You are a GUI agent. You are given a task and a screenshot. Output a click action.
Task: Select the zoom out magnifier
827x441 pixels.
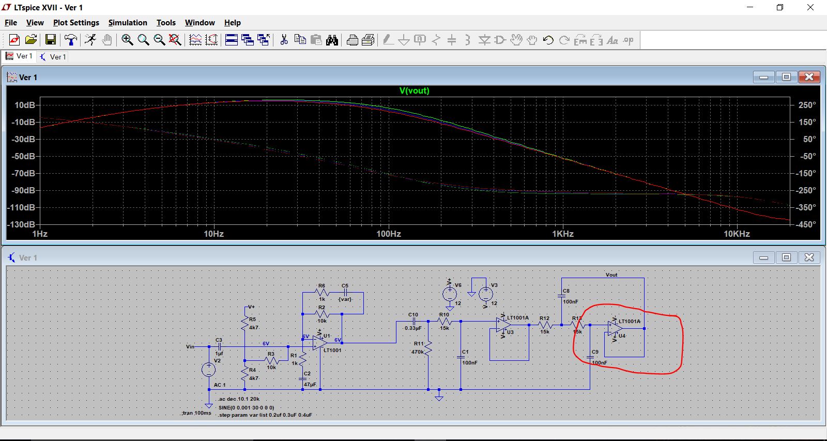pyautogui.click(x=159, y=40)
